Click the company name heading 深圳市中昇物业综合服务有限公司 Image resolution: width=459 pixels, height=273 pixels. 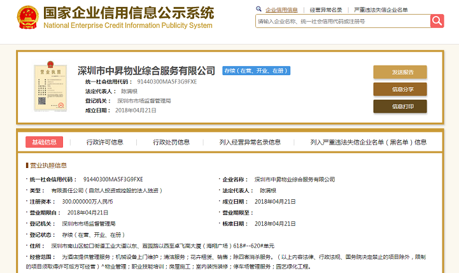[146, 70]
